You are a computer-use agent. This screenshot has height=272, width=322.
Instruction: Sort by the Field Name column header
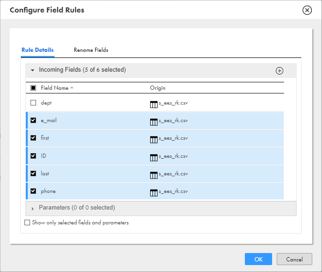tap(55, 88)
